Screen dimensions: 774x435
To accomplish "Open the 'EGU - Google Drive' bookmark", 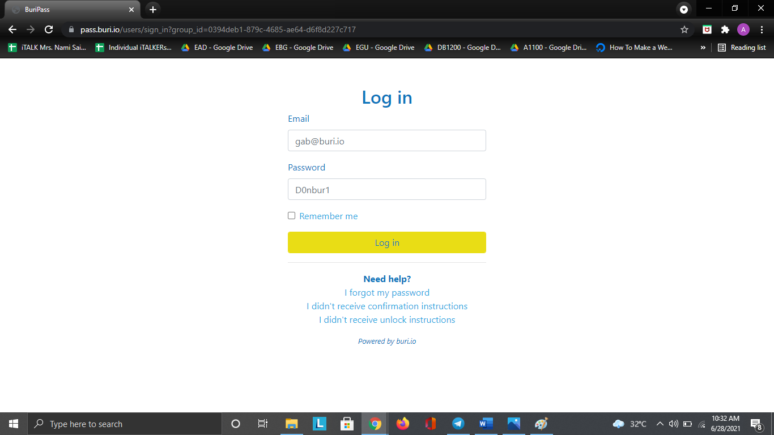I will [379, 48].
